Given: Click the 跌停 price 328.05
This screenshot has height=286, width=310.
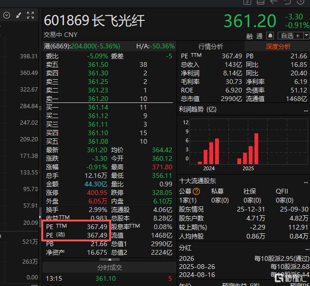Looking at the screenshot, I should pyautogui.click(x=162, y=193).
